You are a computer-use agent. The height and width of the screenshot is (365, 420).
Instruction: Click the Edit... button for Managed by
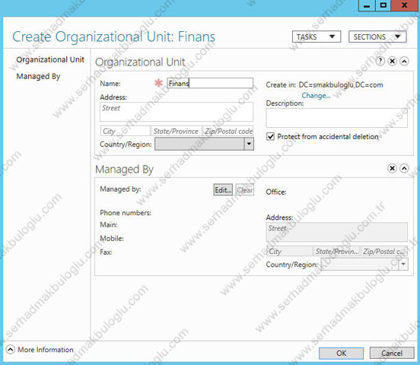(x=223, y=190)
